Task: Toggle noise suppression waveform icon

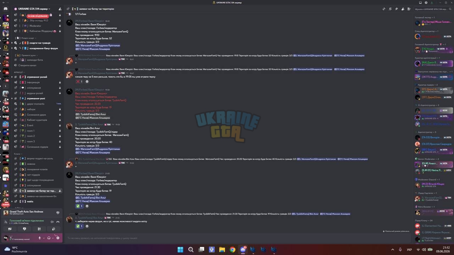Action: [52, 222]
